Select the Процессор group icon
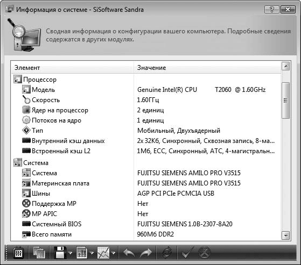 click(x=18, y=79)
